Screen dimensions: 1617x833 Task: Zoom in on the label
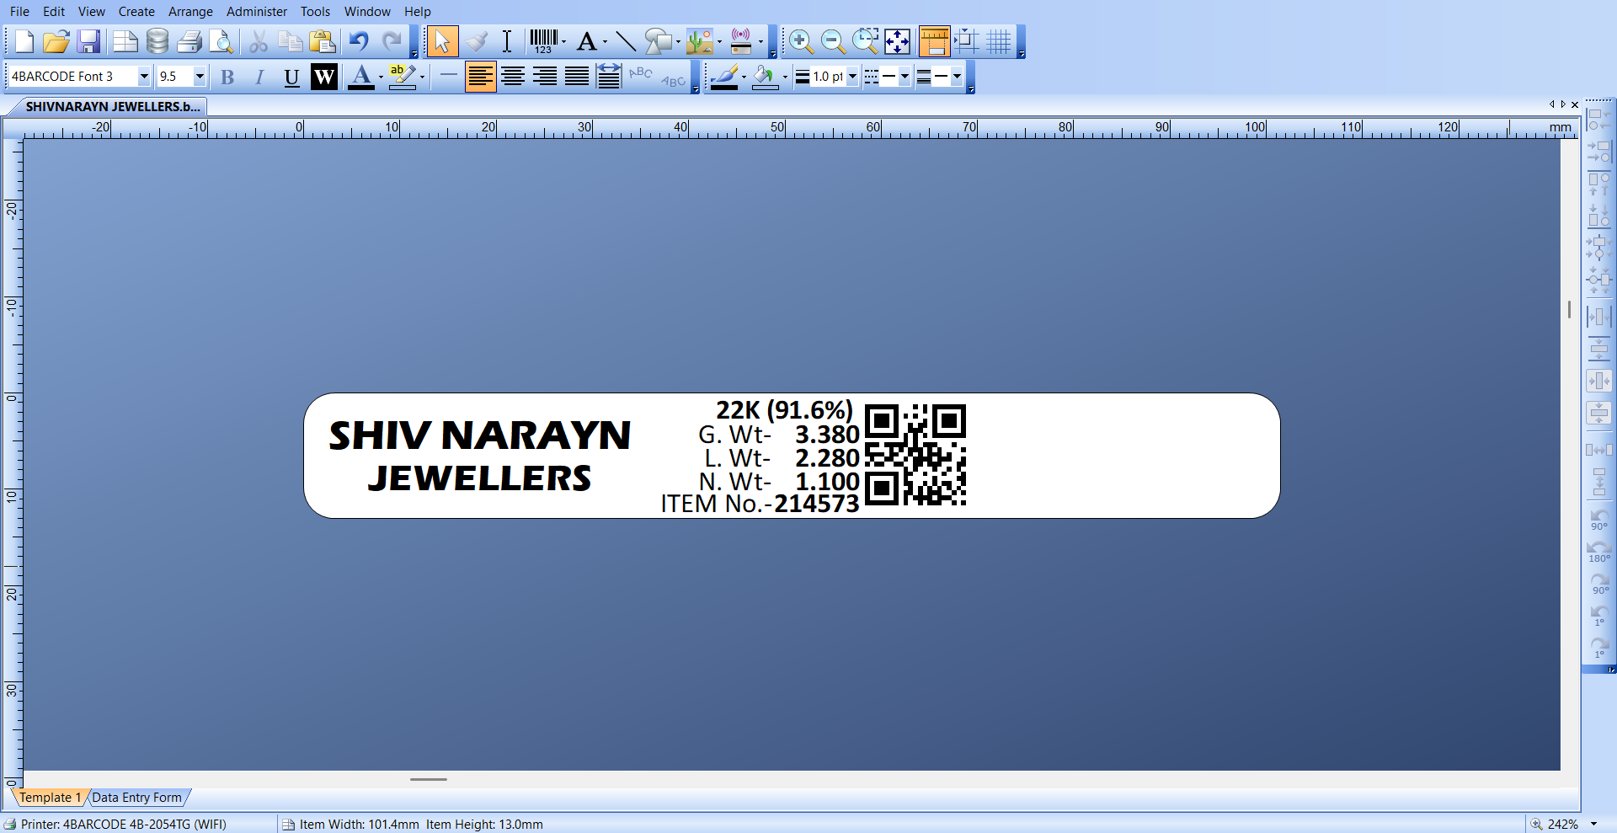tap(800, 41)
